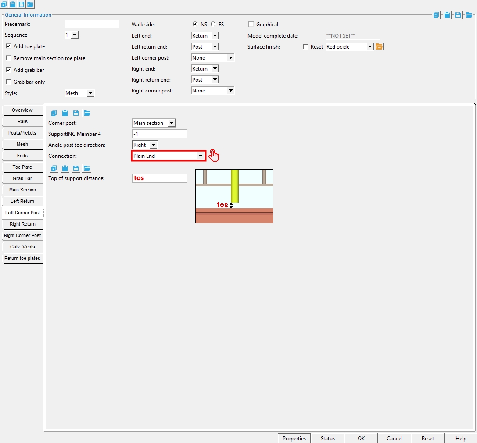Image resolution: width=477 pixels, height=443 pixels.
Task: Toggle the Add toe plate checkbox
Action: pos(8,46)
